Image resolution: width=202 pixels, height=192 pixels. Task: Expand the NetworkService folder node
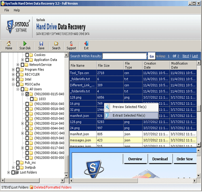[x=18, y=65]
